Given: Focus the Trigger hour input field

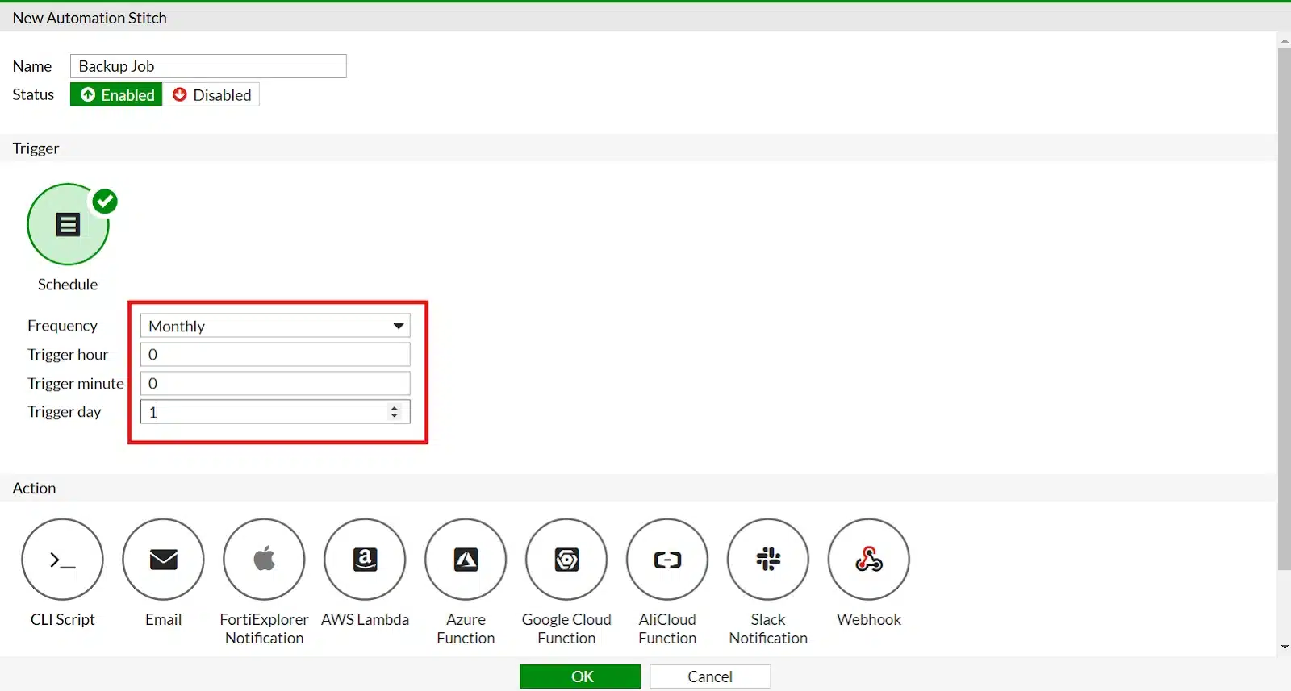Looking at the screenshot, I should tap(275, 355).
